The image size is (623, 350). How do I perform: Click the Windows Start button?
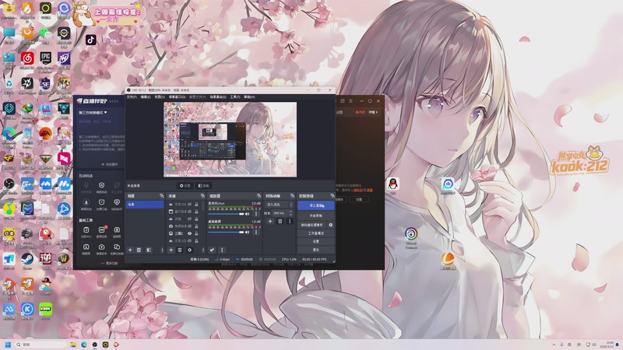point(8,345)
